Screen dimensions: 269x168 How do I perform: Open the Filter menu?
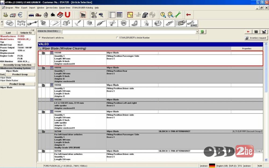tap(17, 8)
